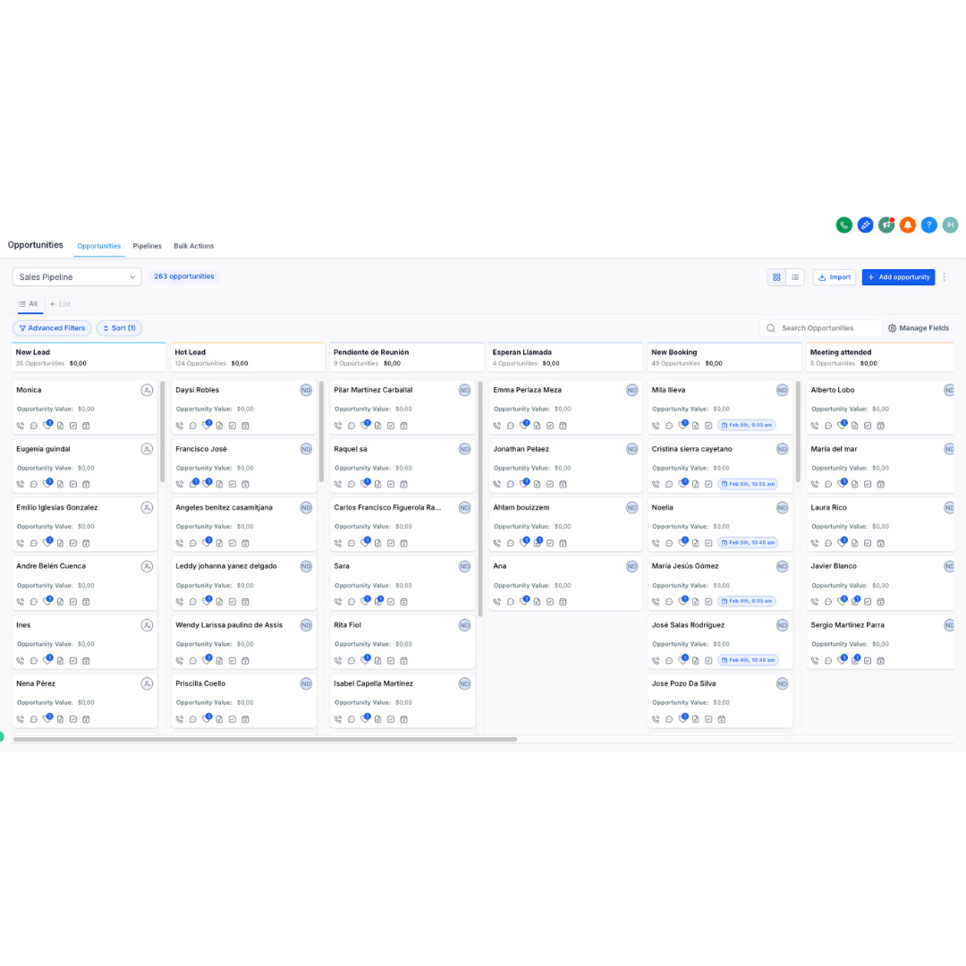Open the notes icon on Sara's card
This screenshot has height=966, width=966.
pos(379,601)
